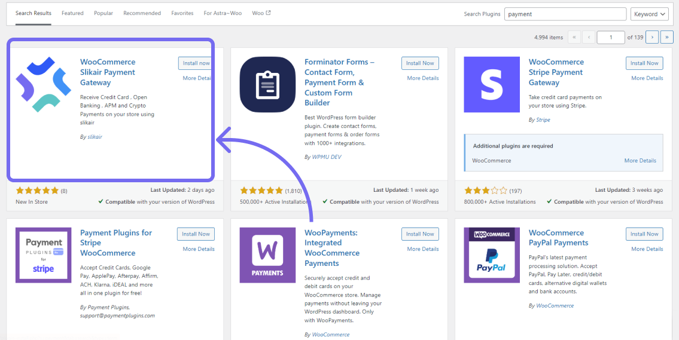Image resolution: width=679 pixels, height=340 pixels.
Task: Open the Keyword search type dropdown
Action: (650, 14)
